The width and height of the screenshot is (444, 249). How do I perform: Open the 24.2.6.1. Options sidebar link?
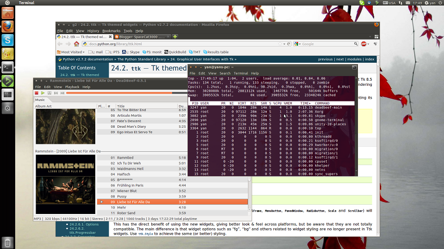[x=84, y=224]
